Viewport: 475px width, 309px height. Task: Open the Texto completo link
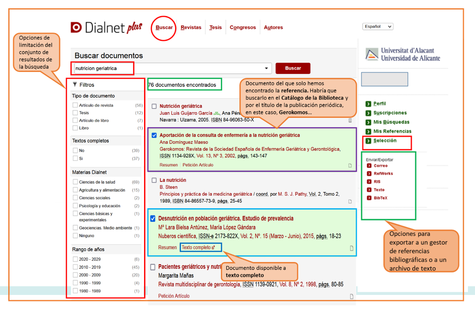tap(198, 247)
